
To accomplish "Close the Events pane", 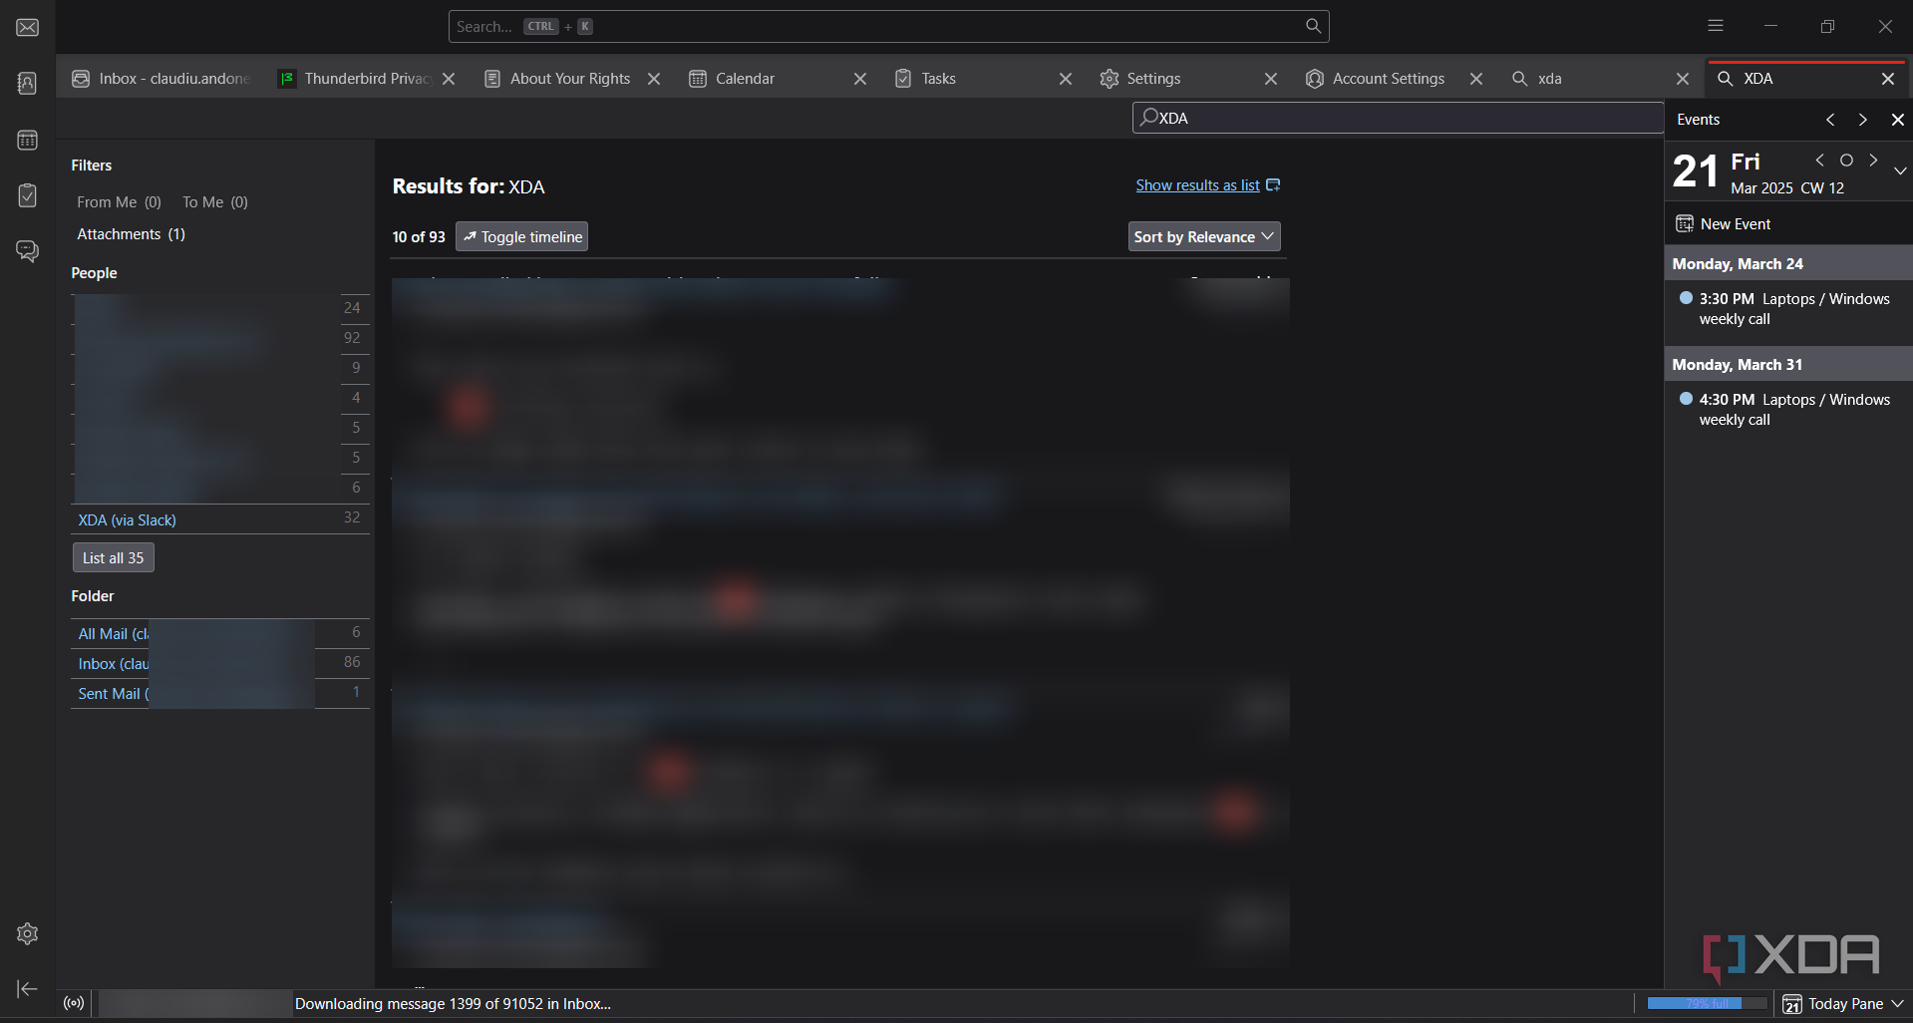I will coord(1897,120).
